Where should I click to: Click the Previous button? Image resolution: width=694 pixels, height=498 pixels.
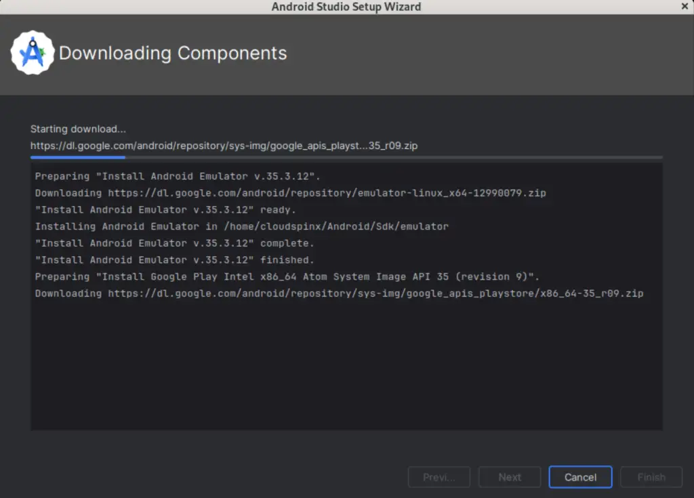pos(438,477)
